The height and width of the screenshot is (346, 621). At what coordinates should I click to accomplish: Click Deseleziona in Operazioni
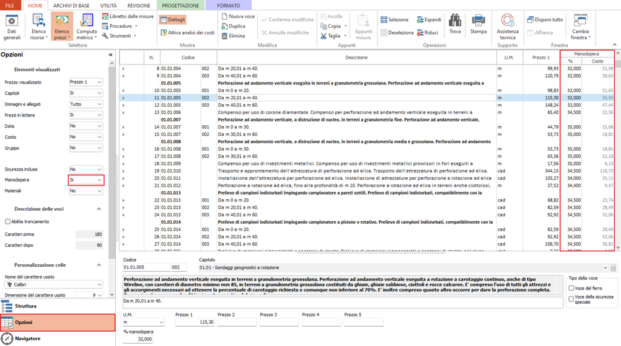[x=397, y=32]
